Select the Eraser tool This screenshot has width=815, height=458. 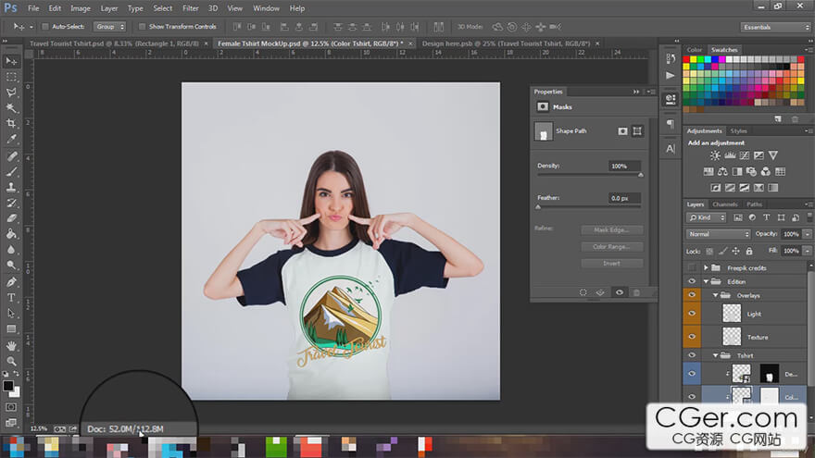coord(11,218)
